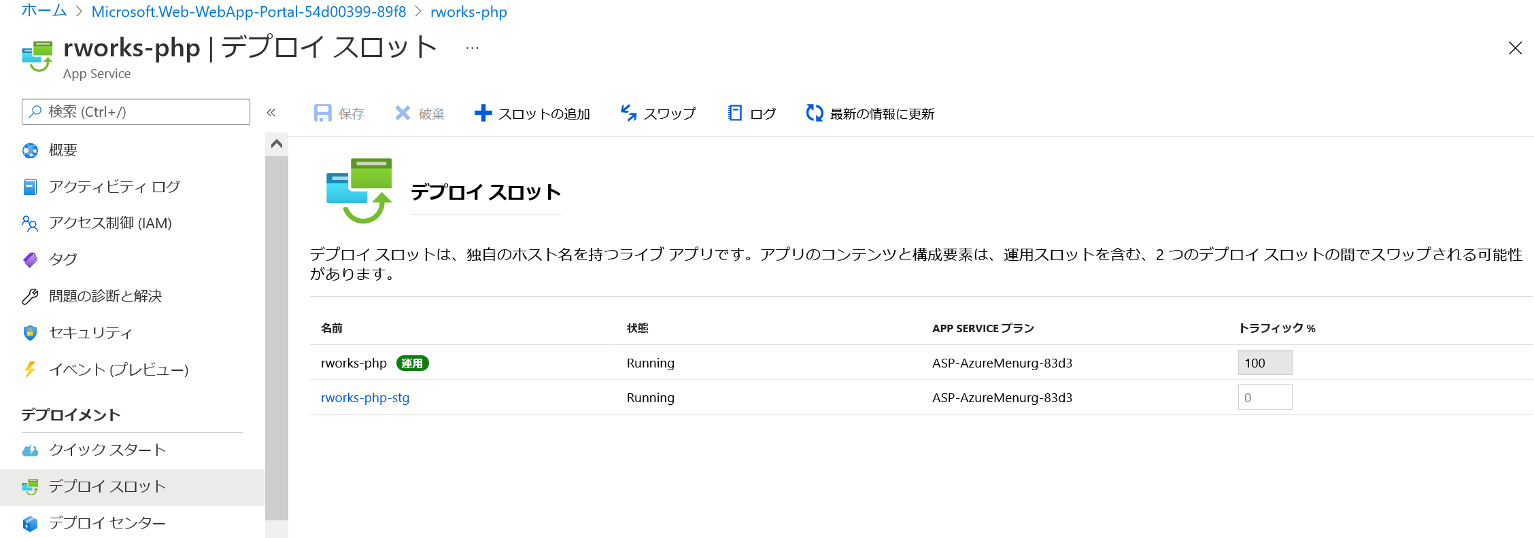Viewport: 1534px width, 538px height.
Task: Click the APP SERVICE プラン column header
Action: (x=983, y=328)
